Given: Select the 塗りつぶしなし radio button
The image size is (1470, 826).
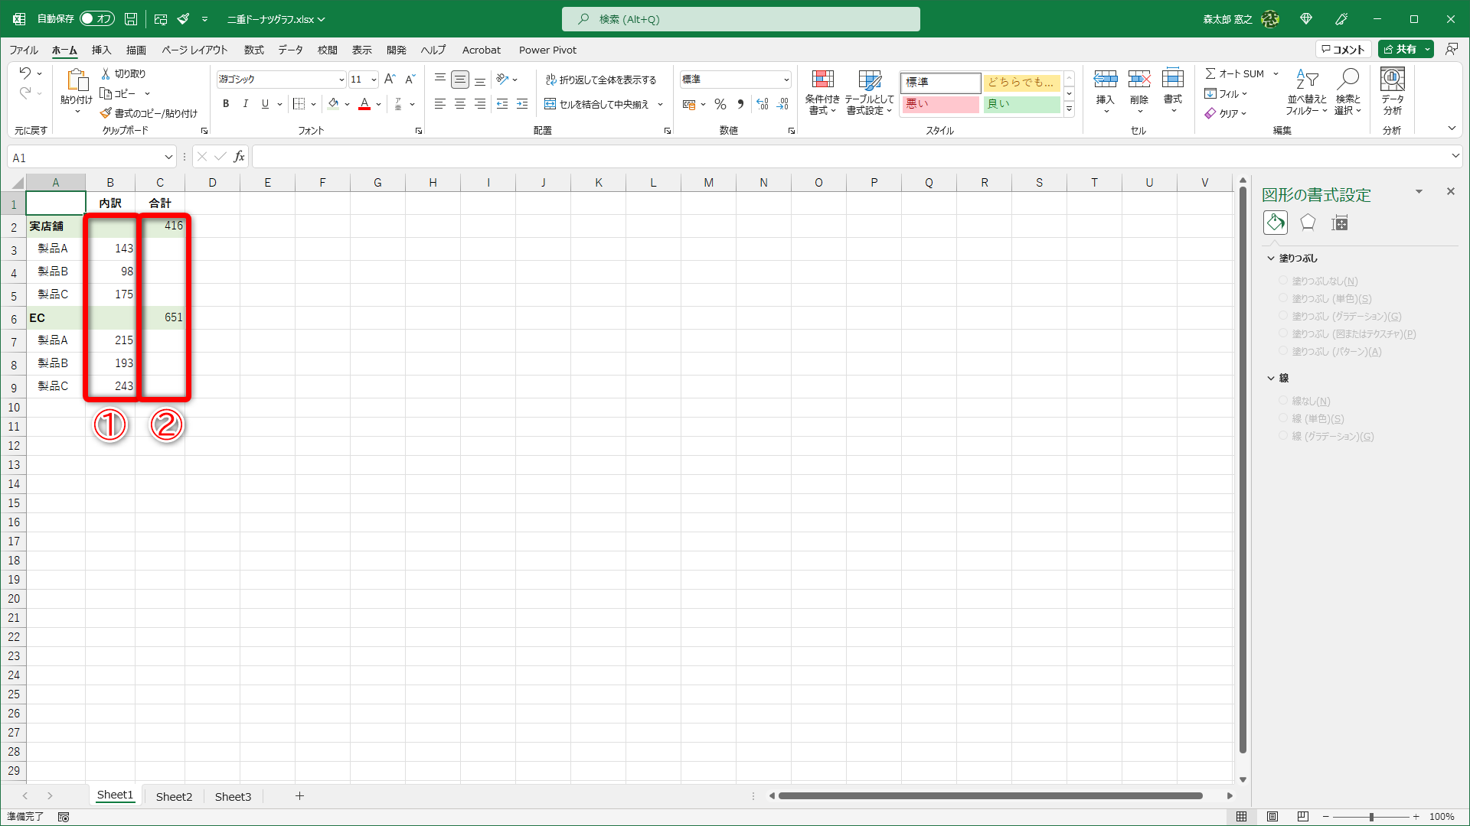Looking at the screenshot, I should (x=1283, y=281).
